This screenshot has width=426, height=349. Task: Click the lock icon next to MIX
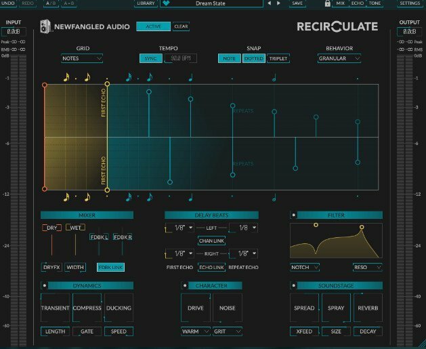pos(327,3)
